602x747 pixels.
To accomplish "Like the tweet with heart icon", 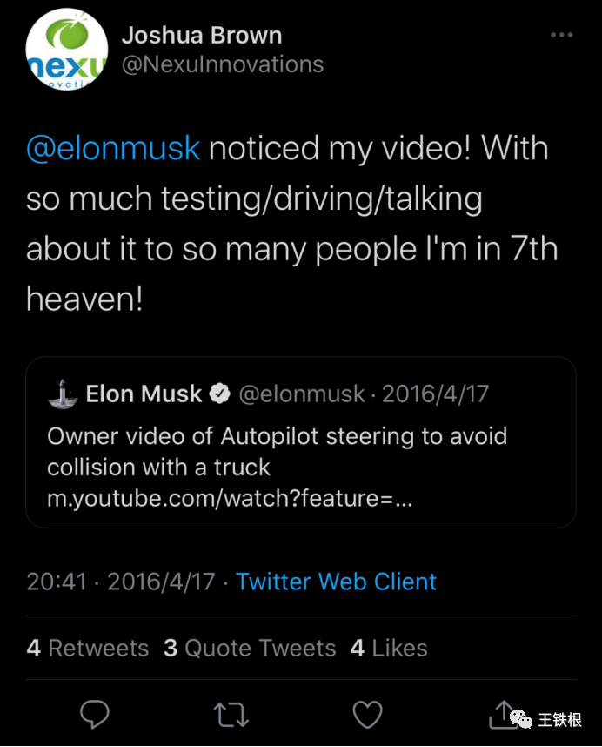I will tap(368, 714).
